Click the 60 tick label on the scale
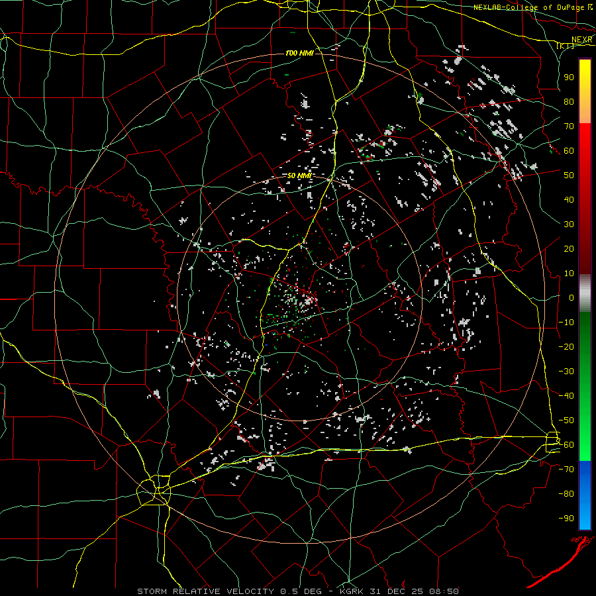Viewport: 596px width, 596px height. coord(569,150)
